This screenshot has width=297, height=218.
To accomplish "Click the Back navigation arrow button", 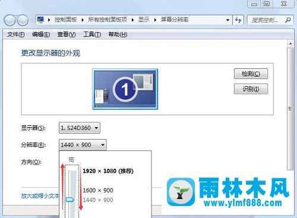I will (x=10, y=20).
